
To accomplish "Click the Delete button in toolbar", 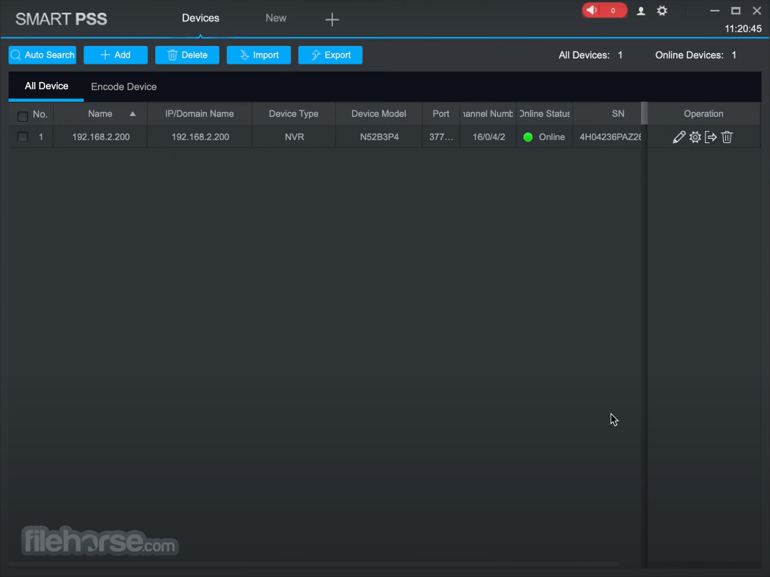I will [187, 55].
